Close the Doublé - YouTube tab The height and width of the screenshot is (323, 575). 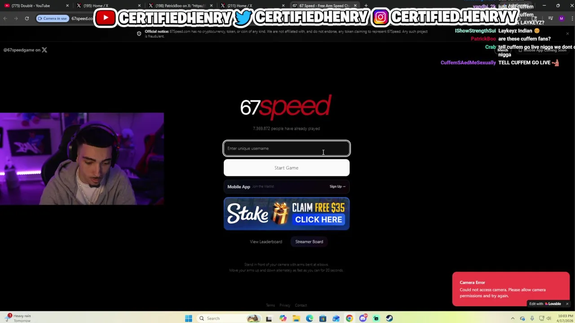pyautogui.click(x=67, y=5)
